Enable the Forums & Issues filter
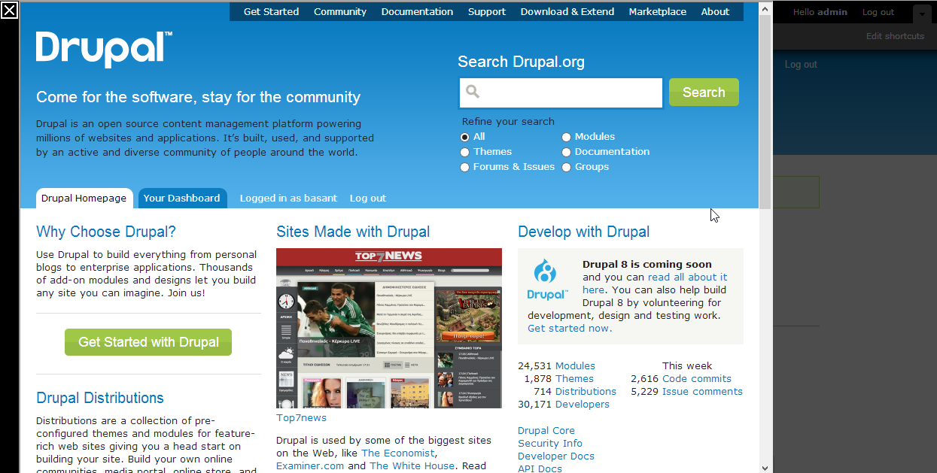 pyautogui.click(x=464, y=167)
